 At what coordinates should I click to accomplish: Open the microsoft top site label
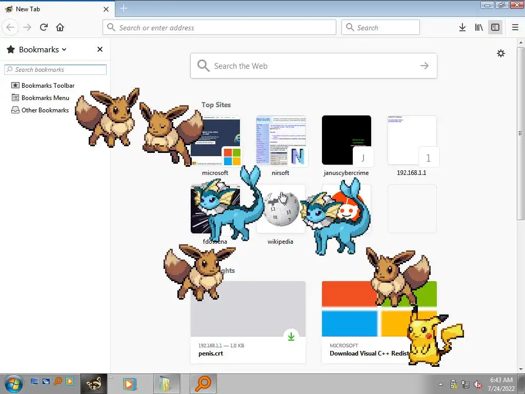215,173
